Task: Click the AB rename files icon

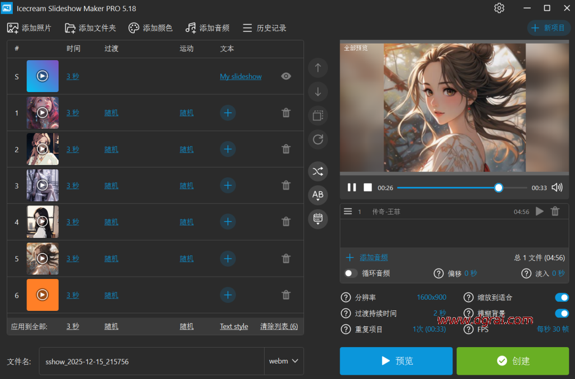Action: [x=318, y=195]
